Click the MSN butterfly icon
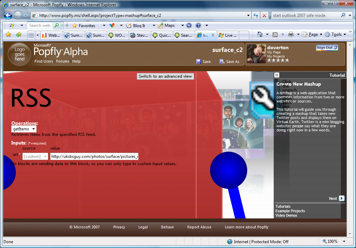The width and height of the screenshot is (356, 248). (112, 25)
